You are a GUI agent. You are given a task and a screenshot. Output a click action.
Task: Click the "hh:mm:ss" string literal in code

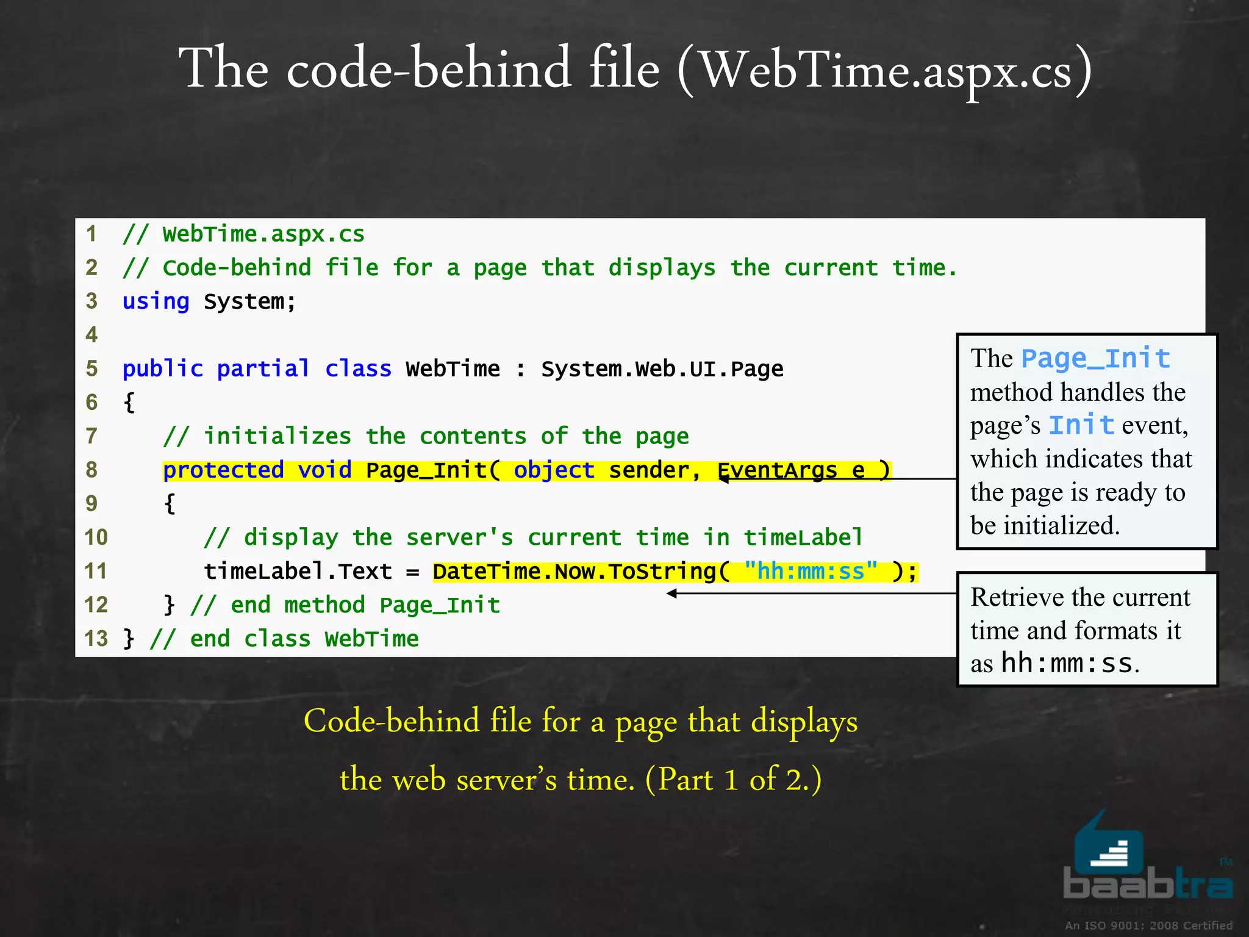810,572
